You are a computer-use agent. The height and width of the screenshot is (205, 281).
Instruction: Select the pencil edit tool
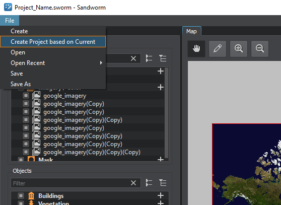point(218,49)
